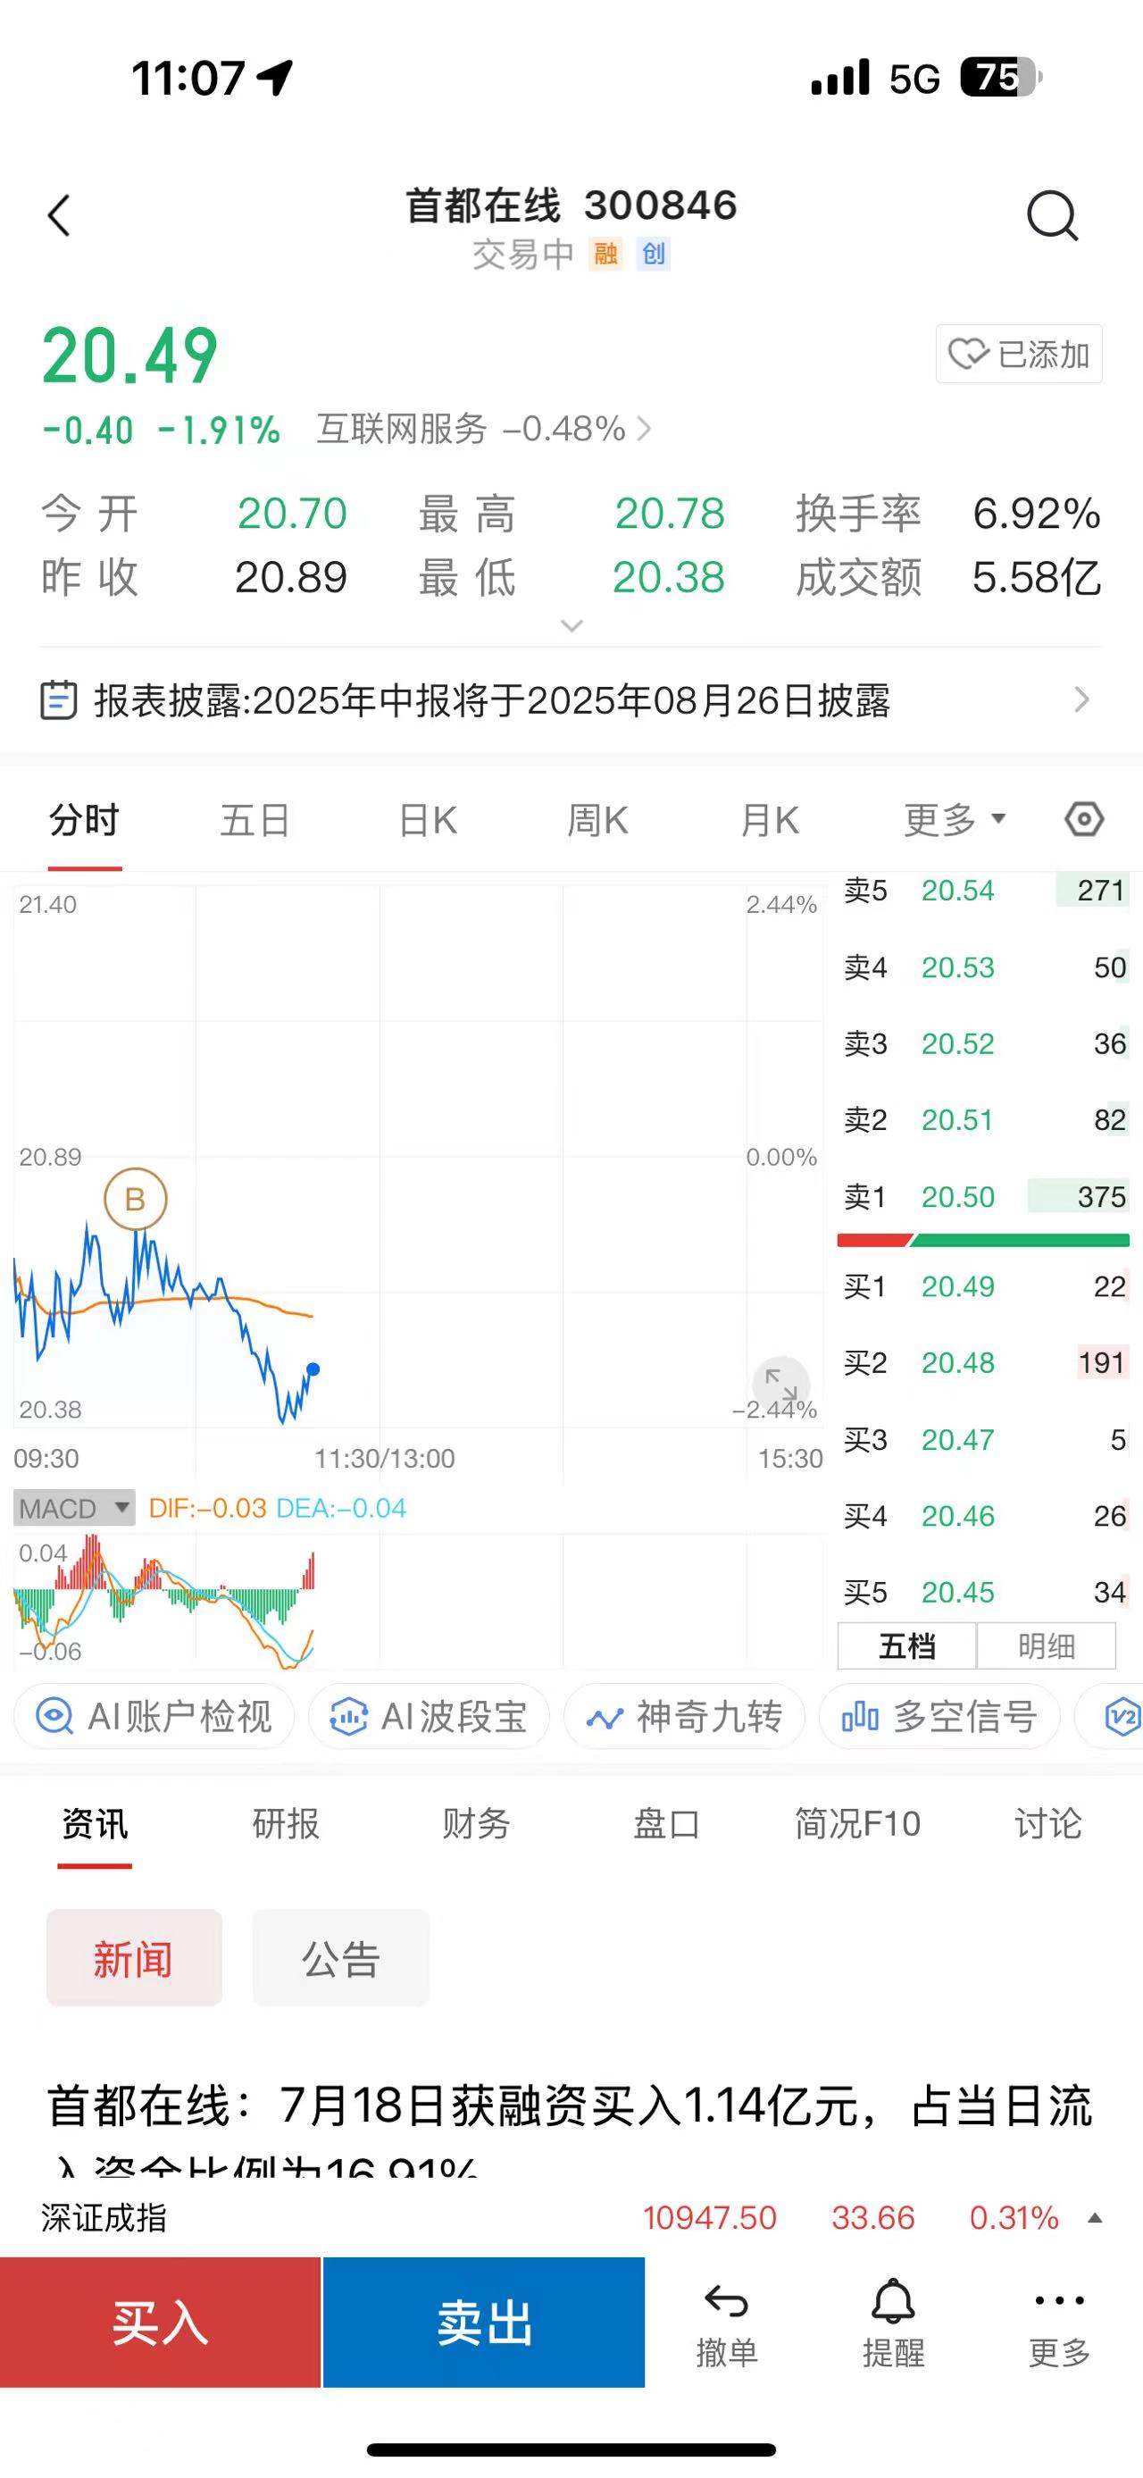Tap the 换手率 value 6.92%
1143x2478 pixels.
tap(1037, 514)
